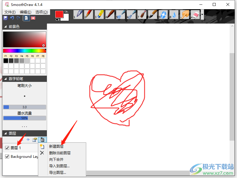Choose 向下合并 from the layer menu

click(x=56, y=159)
